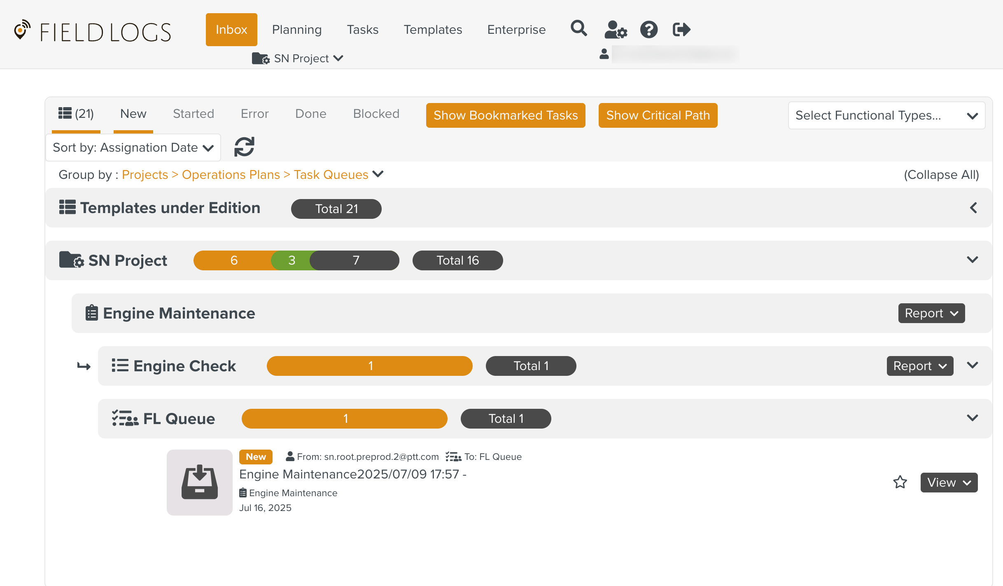Expand the Templates under Edition section
Image resolution: width=1003 pixels, height=586 pixels.
[x=973, y=208]
